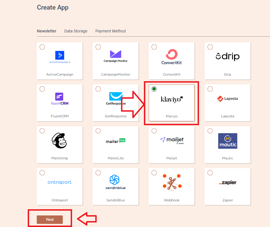The image size is (270, 227).
Task: Click the 'Mailchimp' card label
Action: click(x=60, y=158)
